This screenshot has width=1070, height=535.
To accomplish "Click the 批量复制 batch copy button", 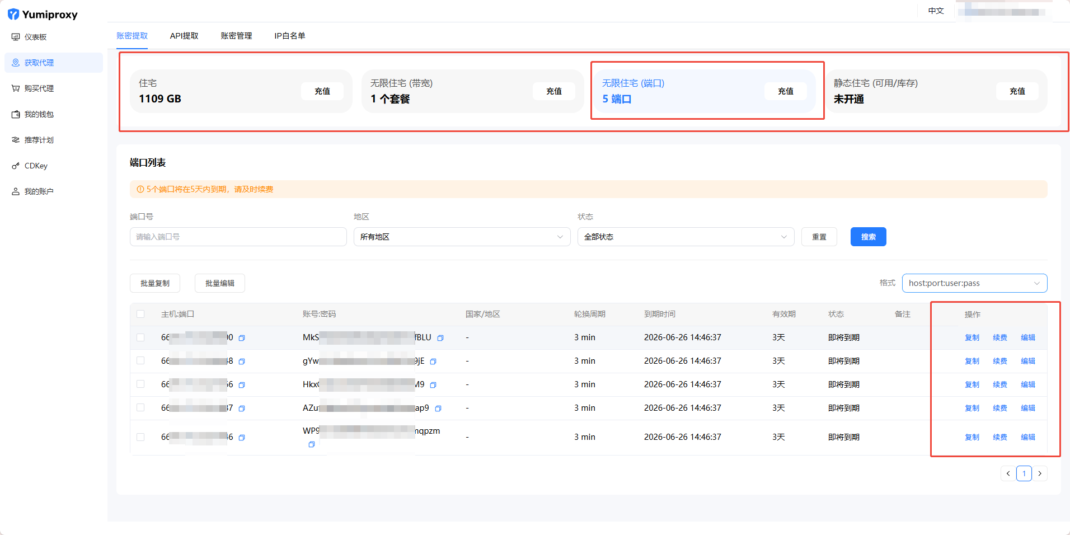I will pyautogui.click(x=155, y=283).
